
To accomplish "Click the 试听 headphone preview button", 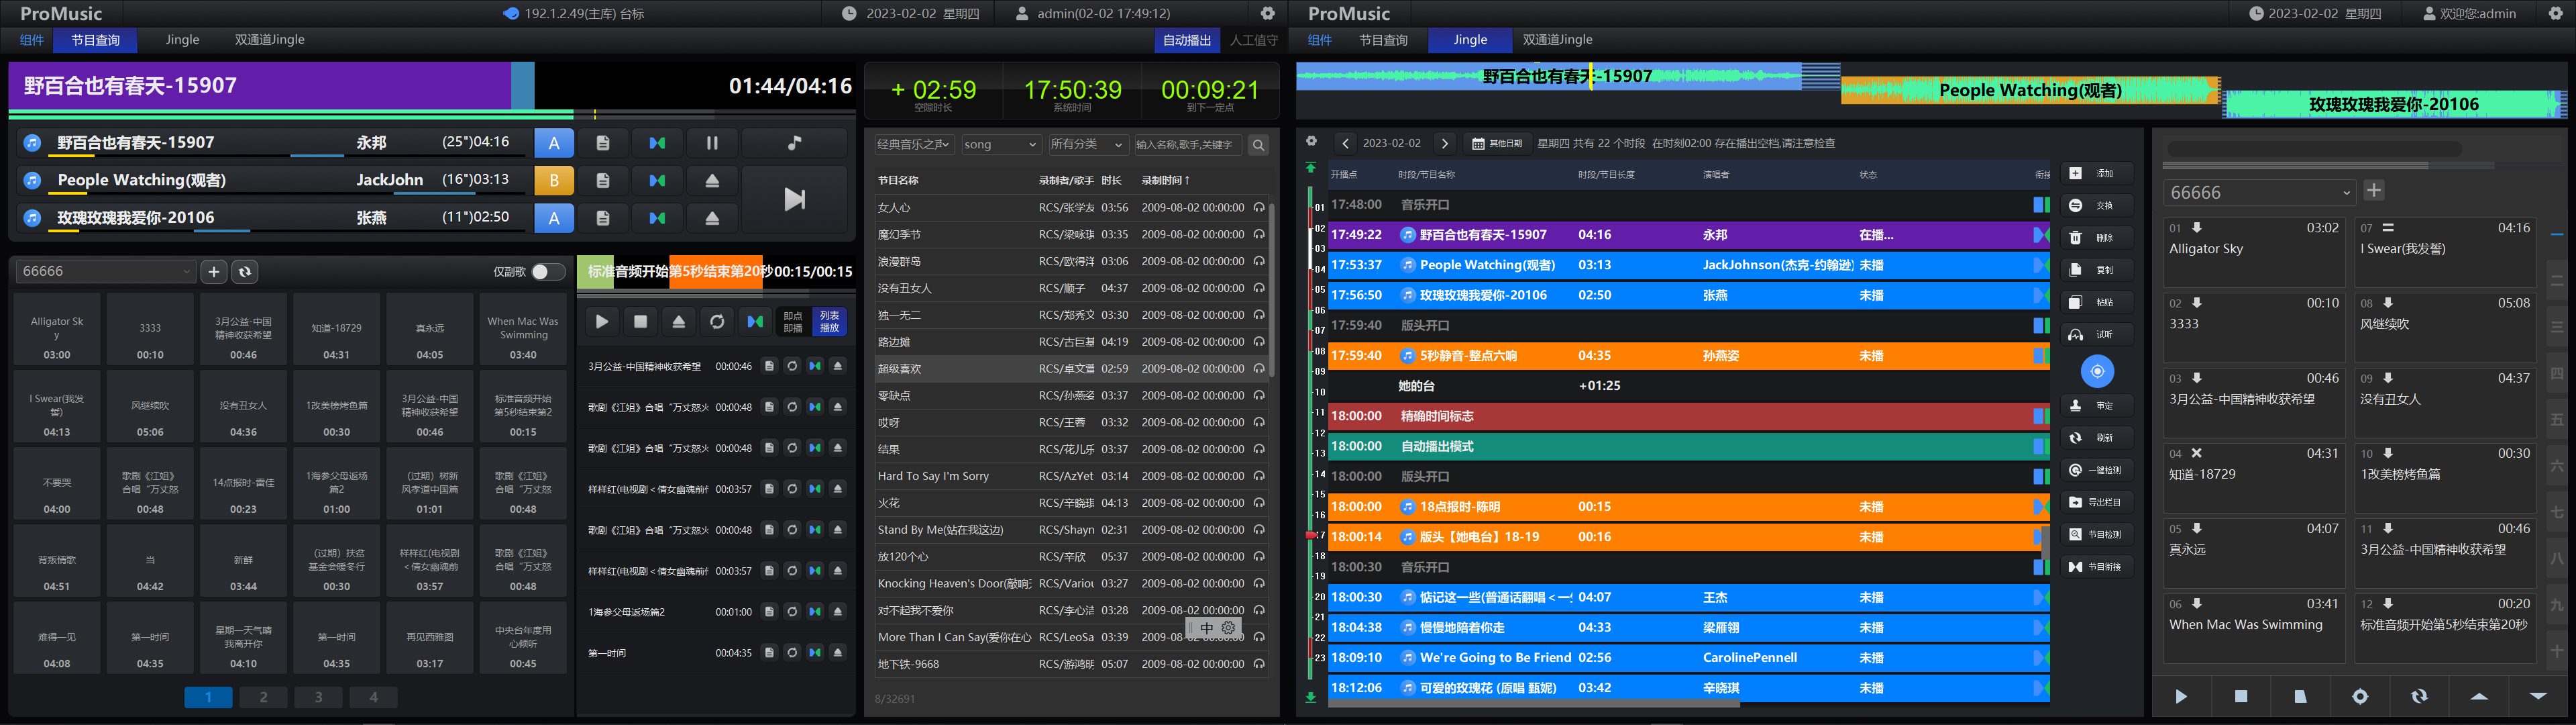I will click(2096, 334).
